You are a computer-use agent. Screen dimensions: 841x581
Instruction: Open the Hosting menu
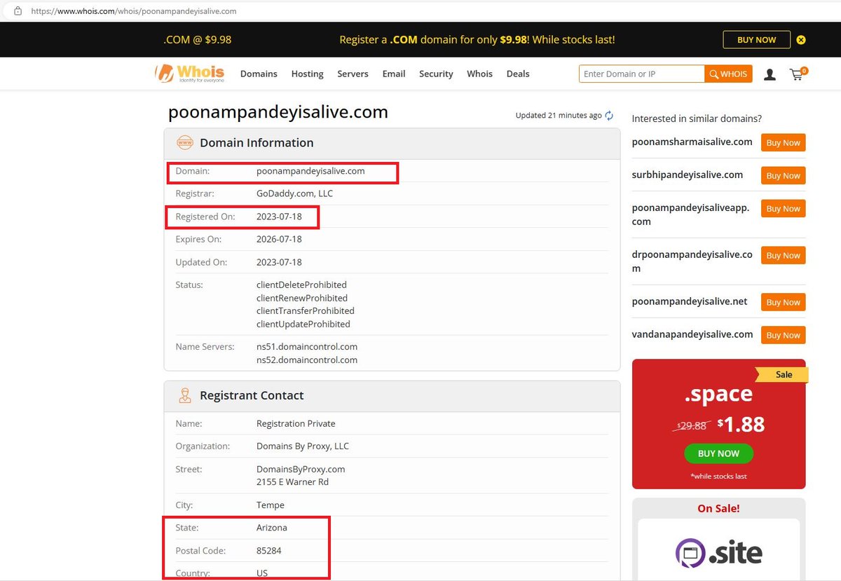tap(307, 74)
